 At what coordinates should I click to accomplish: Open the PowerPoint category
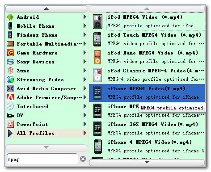(46, 124)
